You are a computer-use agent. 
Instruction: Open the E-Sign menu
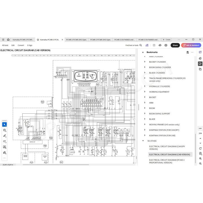(x=30, y=45)
